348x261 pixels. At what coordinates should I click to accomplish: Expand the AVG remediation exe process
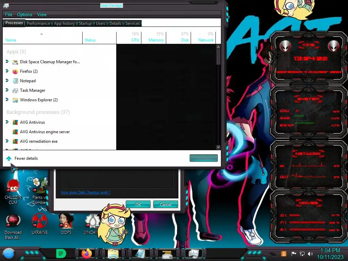click(7, 141)
